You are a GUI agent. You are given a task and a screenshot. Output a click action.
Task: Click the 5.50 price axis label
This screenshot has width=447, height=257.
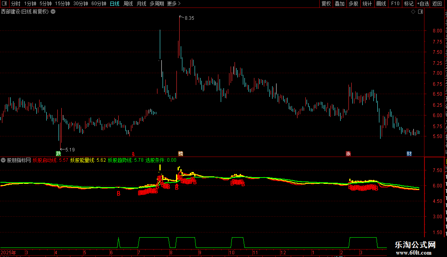click(437, 136)
